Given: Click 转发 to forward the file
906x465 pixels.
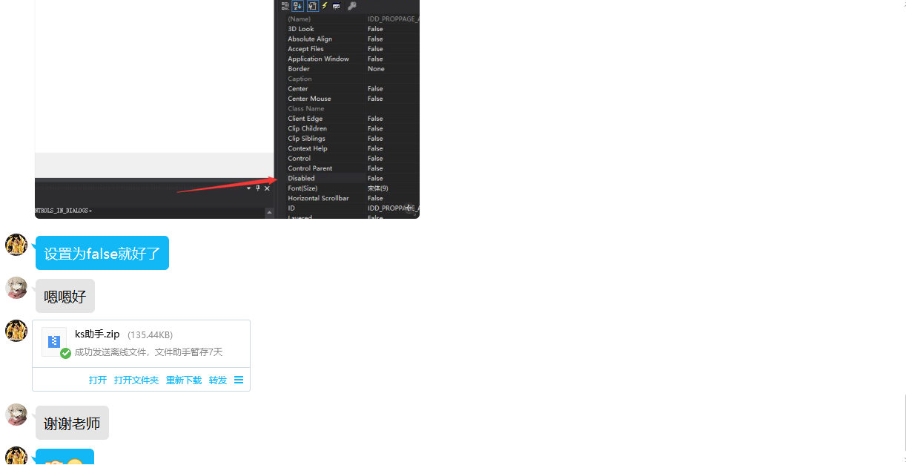Looking at the screenshot, I should [x=218, y=380].
